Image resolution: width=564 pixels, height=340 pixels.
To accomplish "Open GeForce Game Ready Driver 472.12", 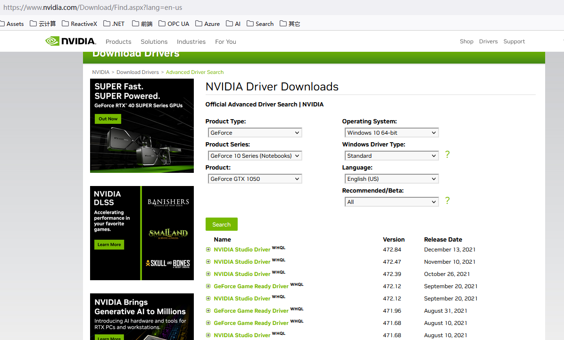I will pos(251,286).
